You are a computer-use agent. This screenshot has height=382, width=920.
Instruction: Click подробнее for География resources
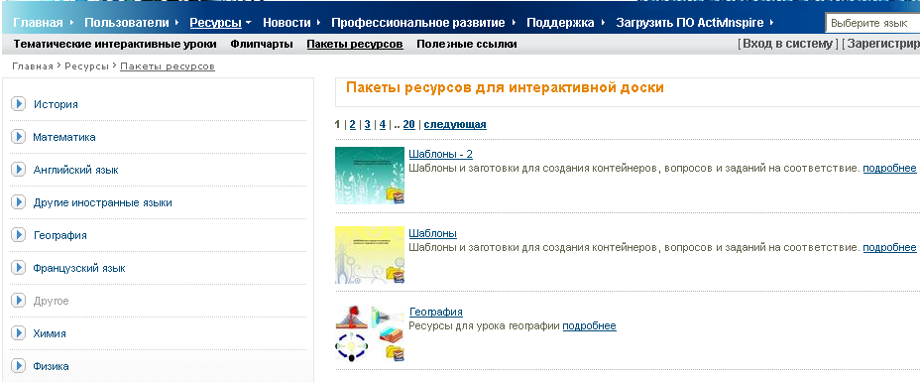click(x=589, y=326)
